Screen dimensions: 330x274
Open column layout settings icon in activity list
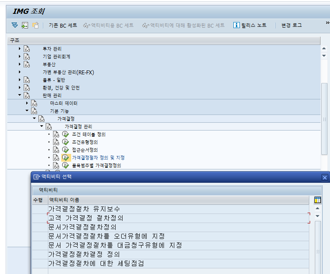pyautogui.click(x=317, y=200)
